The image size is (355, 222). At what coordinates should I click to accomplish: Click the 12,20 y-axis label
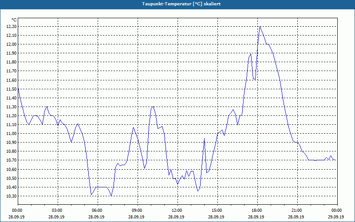(12, 27)
